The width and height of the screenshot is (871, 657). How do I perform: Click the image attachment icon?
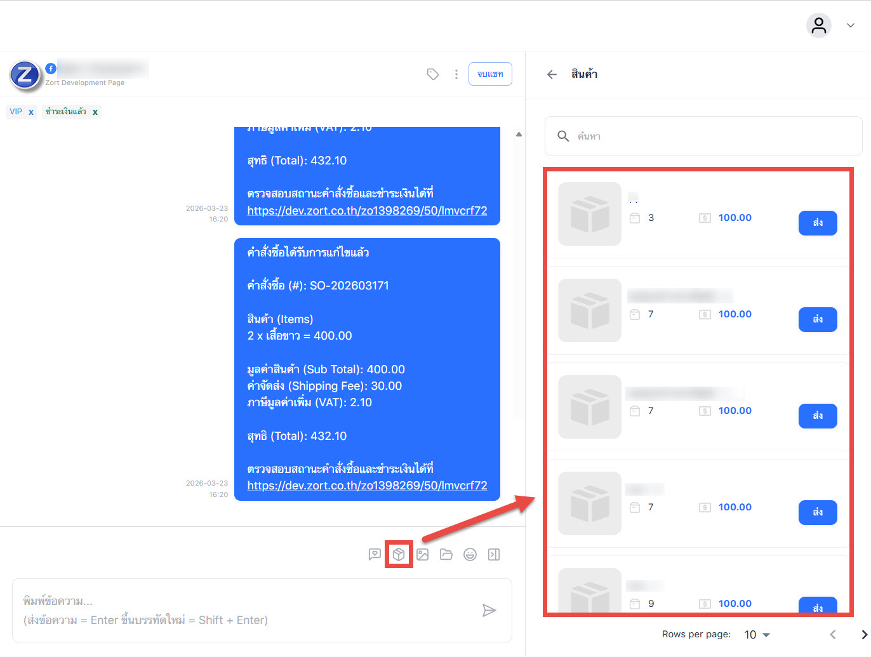[x=423, y=554]
